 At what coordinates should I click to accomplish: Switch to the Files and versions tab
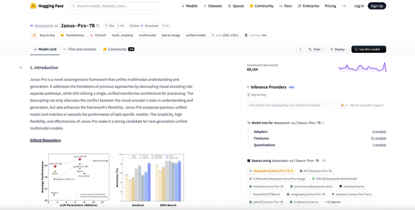(x=80, y=49)
